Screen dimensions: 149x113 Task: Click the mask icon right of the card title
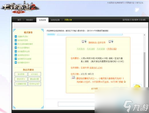pos(111,41)
